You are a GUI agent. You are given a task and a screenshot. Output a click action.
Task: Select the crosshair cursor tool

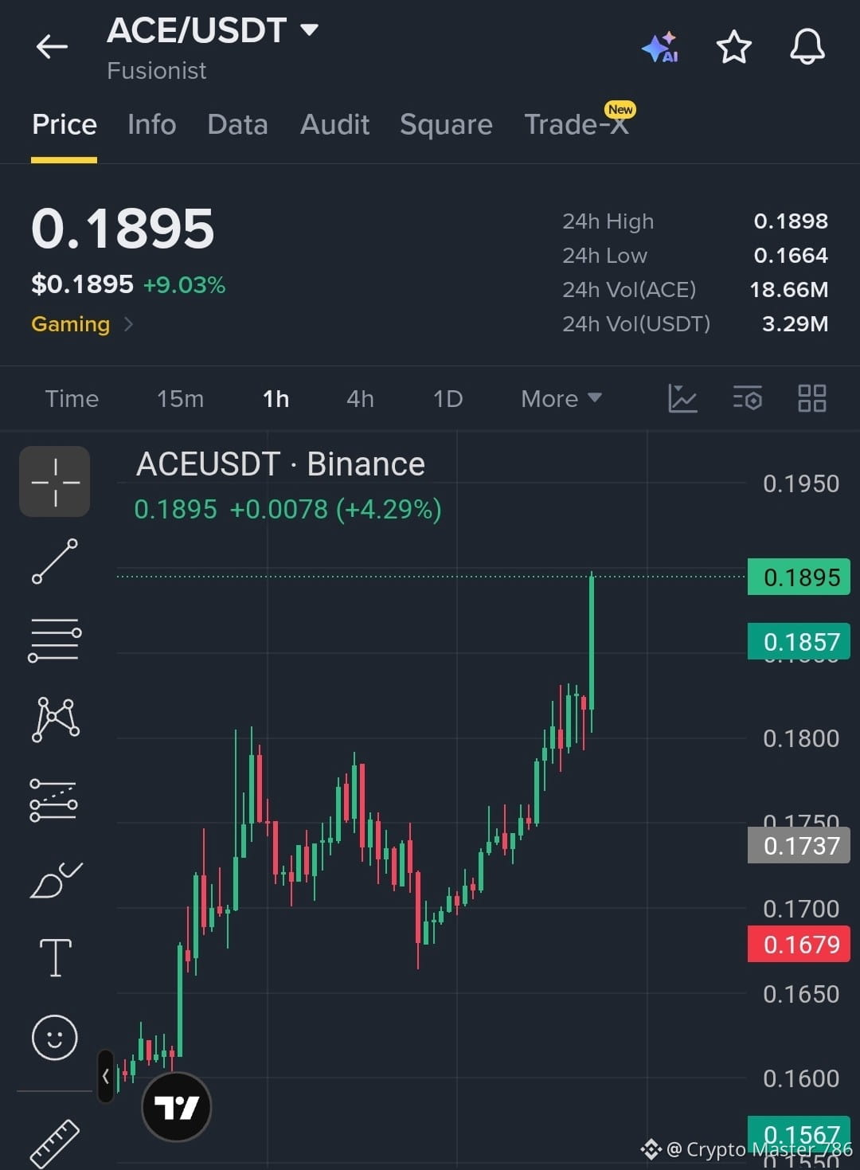(x=55, y=482)
